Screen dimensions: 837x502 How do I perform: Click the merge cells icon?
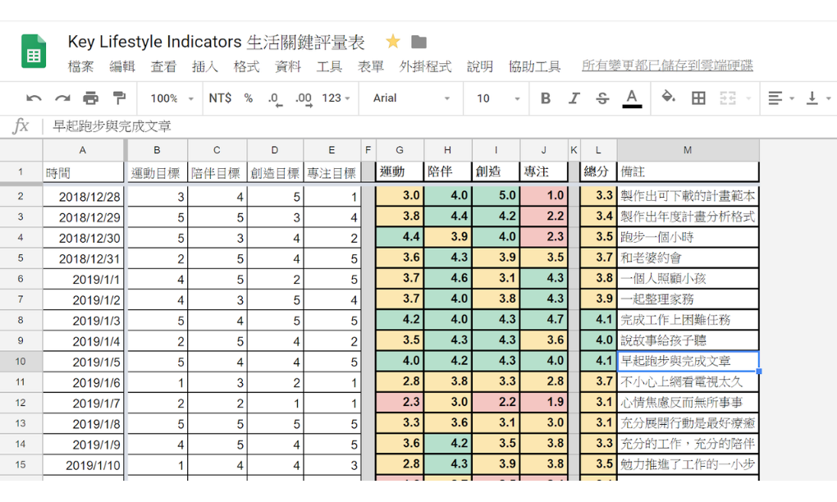tap(728, 98)
